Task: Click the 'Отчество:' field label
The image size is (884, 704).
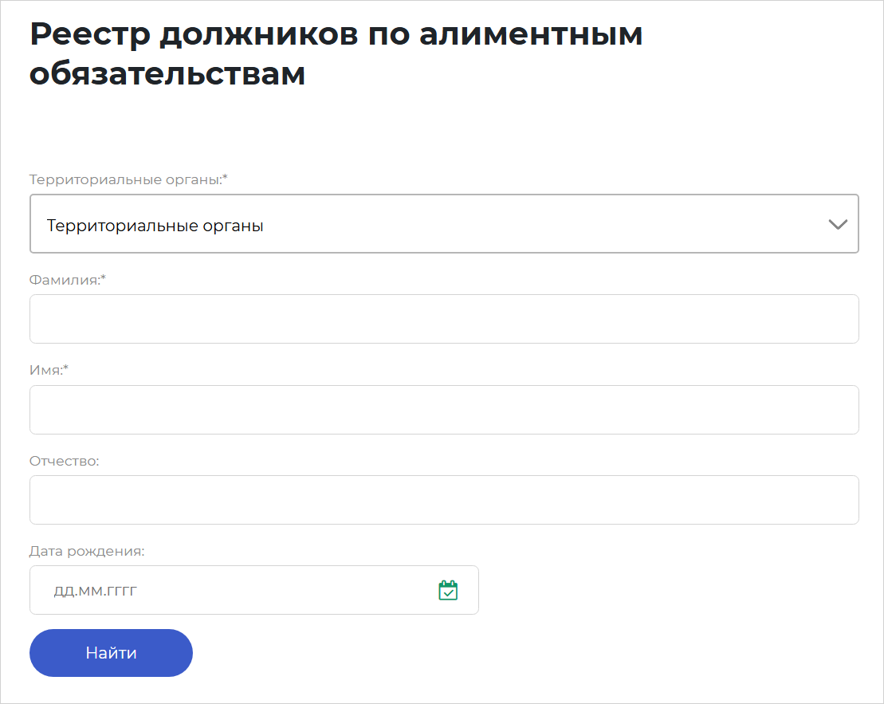Action: (x=64, y=461)
